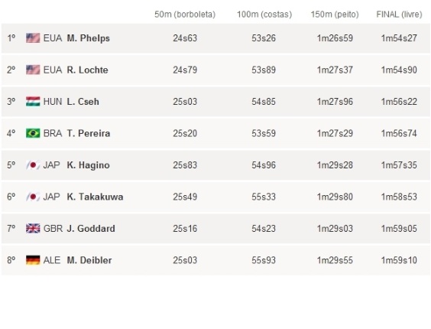
Task: Open the T. Pereira athlete name
Action: [x=89, y=134]
